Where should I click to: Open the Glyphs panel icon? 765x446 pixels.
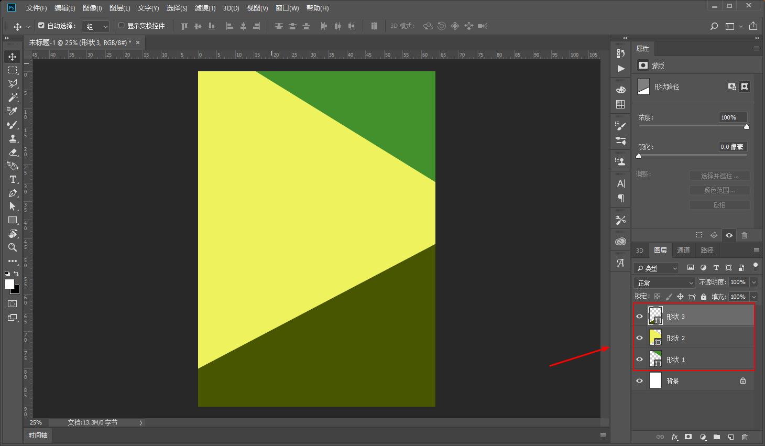coord(621,263)
